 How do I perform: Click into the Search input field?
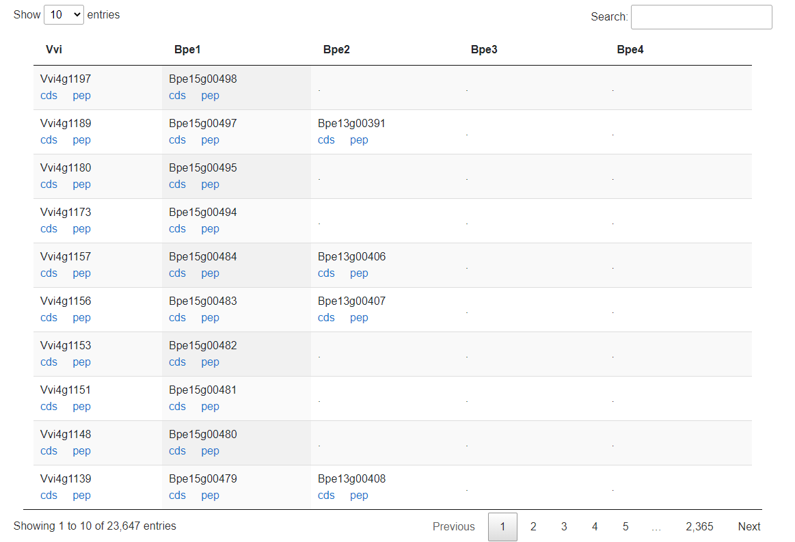coord(701,16)
